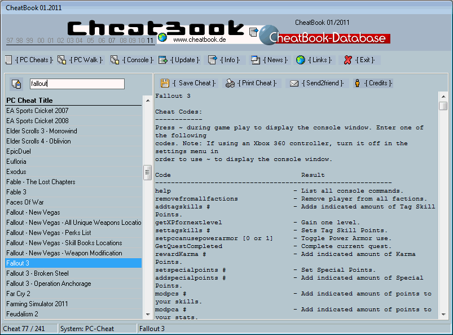453x335 pixels.
Task: Select Fallout 3 - Broken Steel
Action: click(74, 273)
